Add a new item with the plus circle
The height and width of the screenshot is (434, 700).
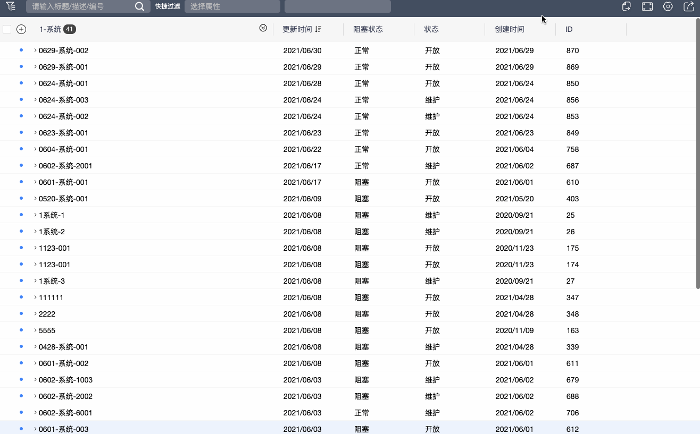pyautogui.click(x=21, y=29)
